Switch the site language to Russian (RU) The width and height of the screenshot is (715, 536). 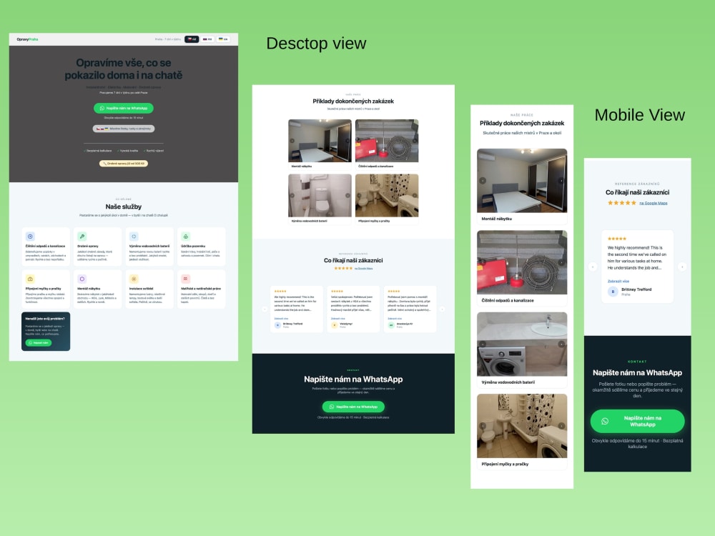[x=207, y=39]
